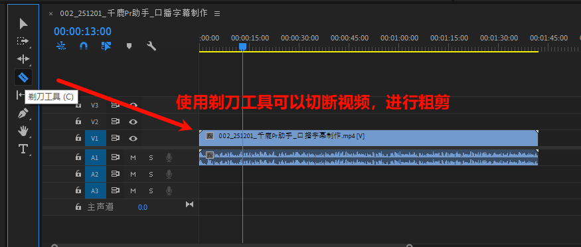The image size is (581, 247).
Task: Toggle A3 track targeting
Action: [95, 191]
